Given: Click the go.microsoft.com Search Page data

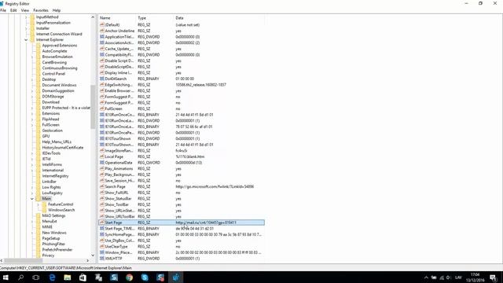Looking at the screenshot, I should (215, 186).
